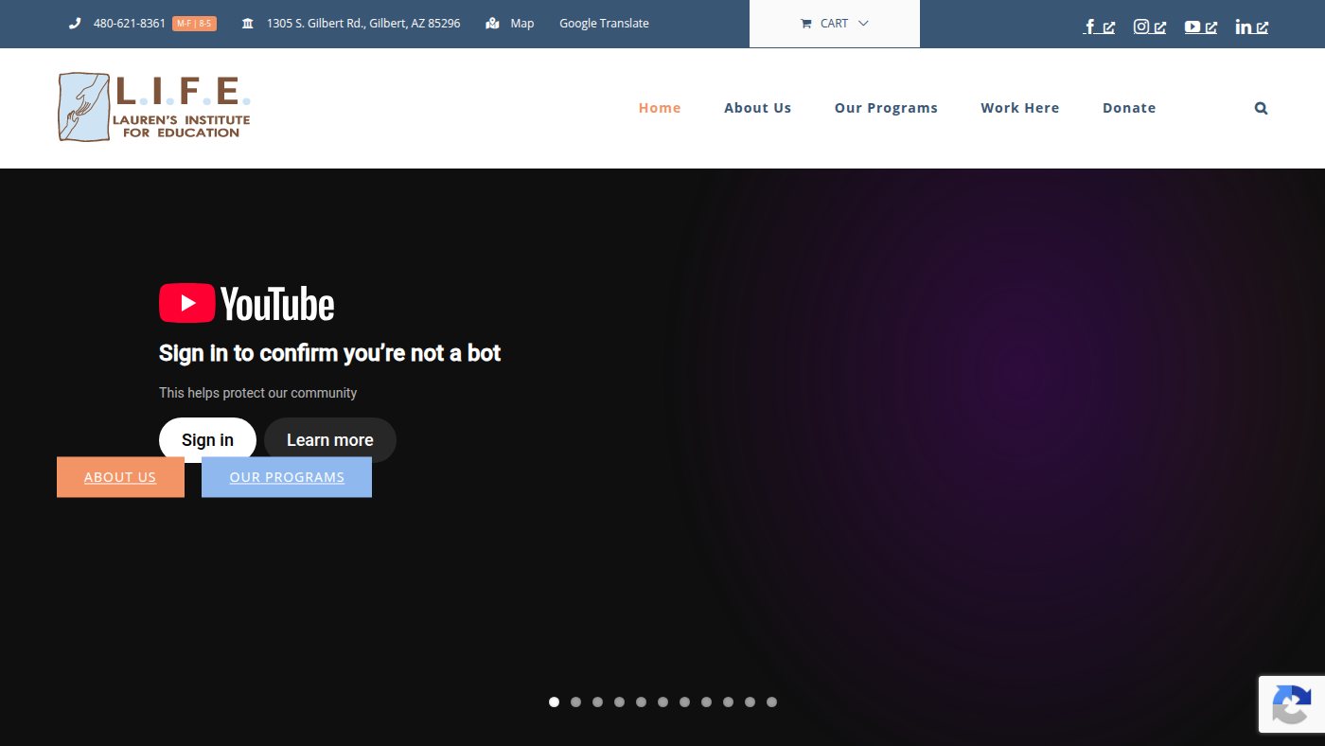Click the map icon in top bar

click(x=492, y=24)
